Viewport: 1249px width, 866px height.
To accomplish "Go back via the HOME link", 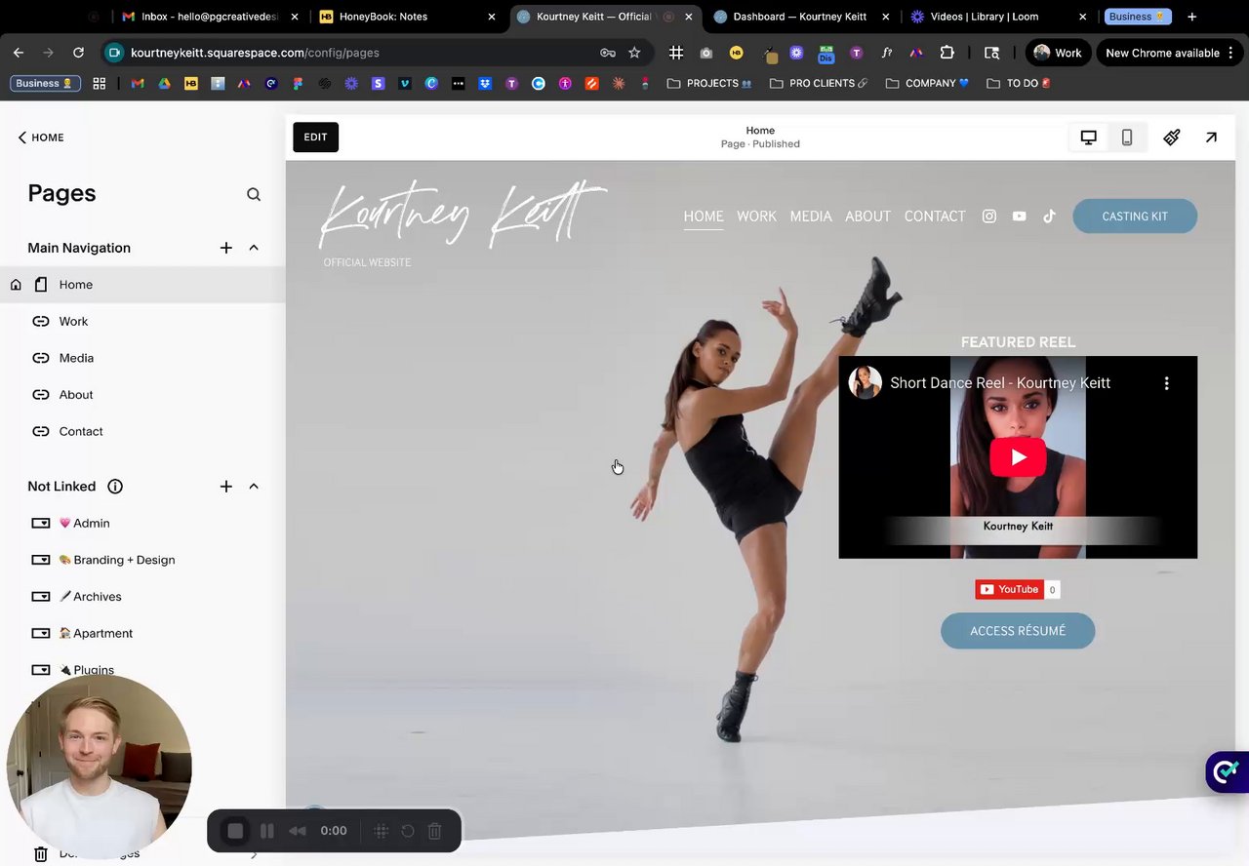I will pyautogui.click(x=41, y=138).
